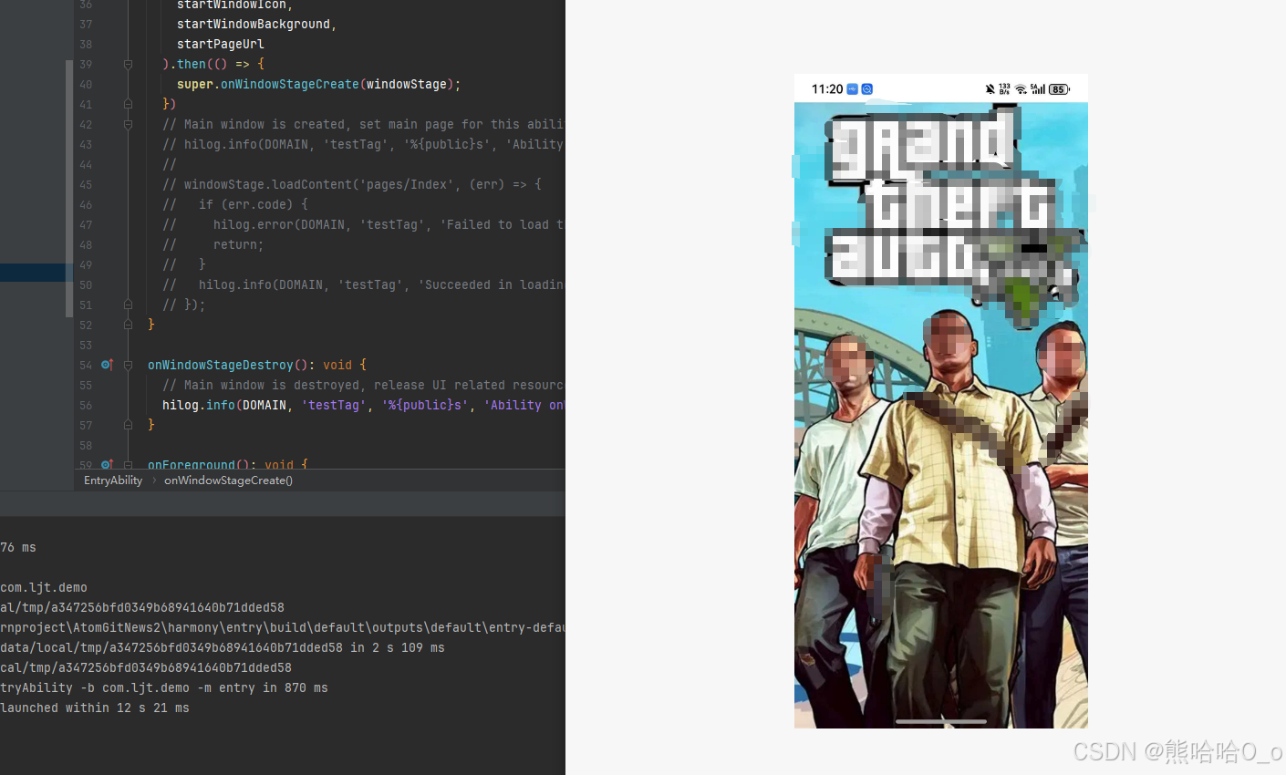
Task: Click the commented 'if (err.code) {' line
Action: 235,204
